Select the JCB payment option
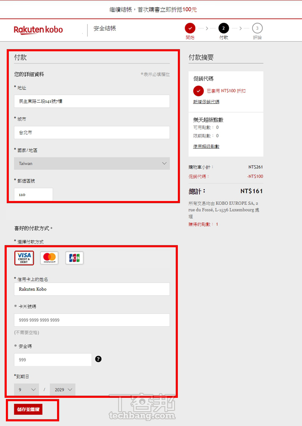302x426 pixels. 75,258
